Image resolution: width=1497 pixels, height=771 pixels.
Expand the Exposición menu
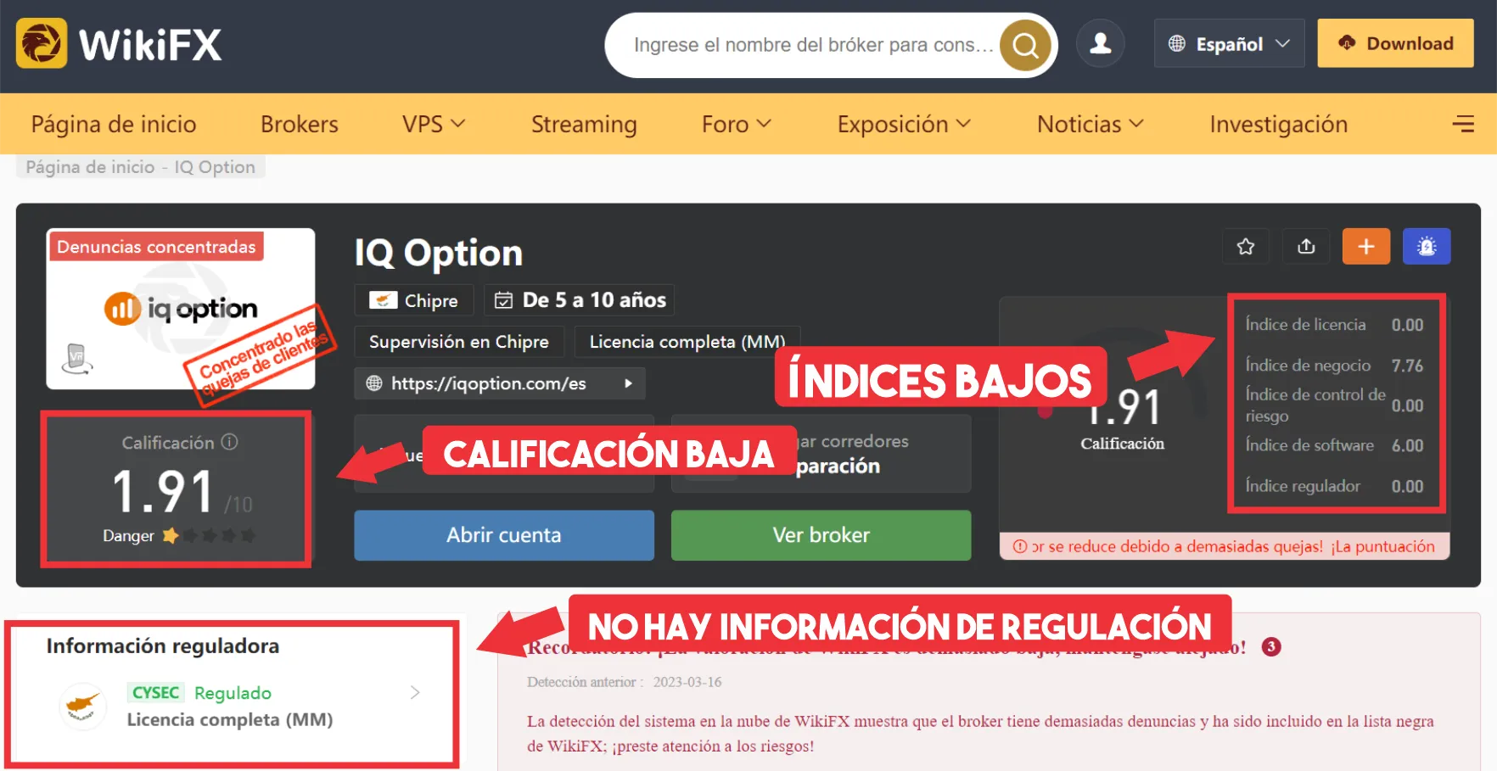(904, 124)
